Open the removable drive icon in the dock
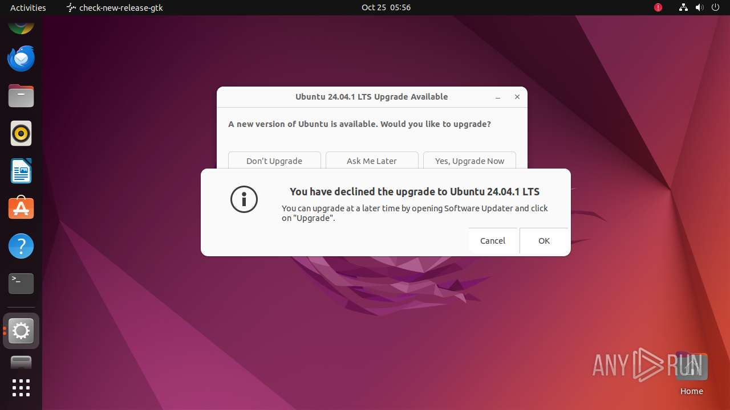The width and height of the screenshot is (730, 410). 21,362
